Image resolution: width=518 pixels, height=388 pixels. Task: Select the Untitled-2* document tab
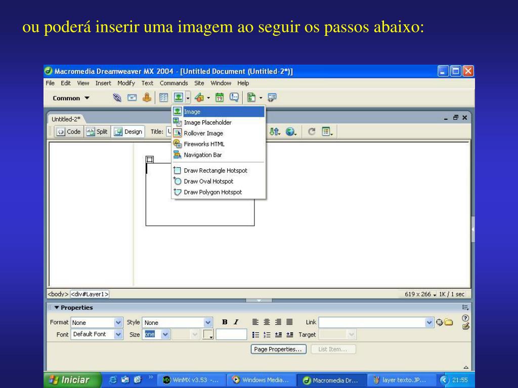coord(66,119)
